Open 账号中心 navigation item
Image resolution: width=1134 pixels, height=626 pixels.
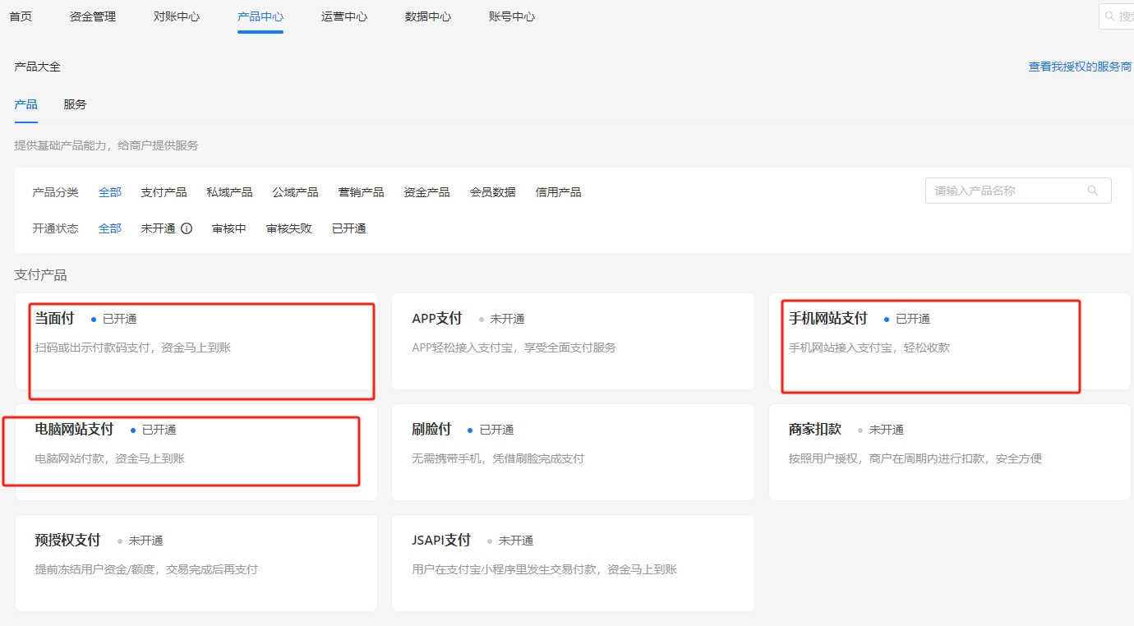click(512, 16)
